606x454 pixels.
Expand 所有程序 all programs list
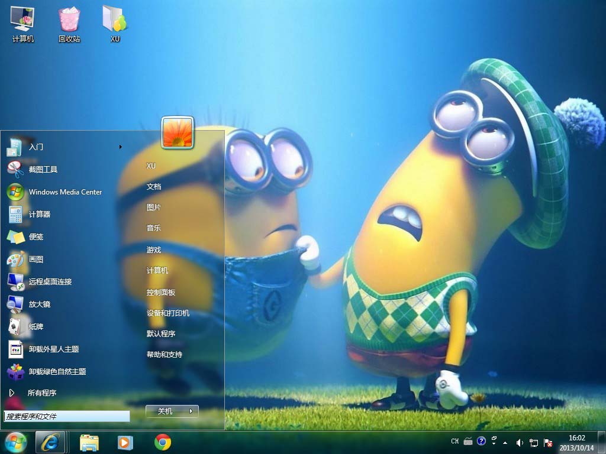click(x=41, y=393)
